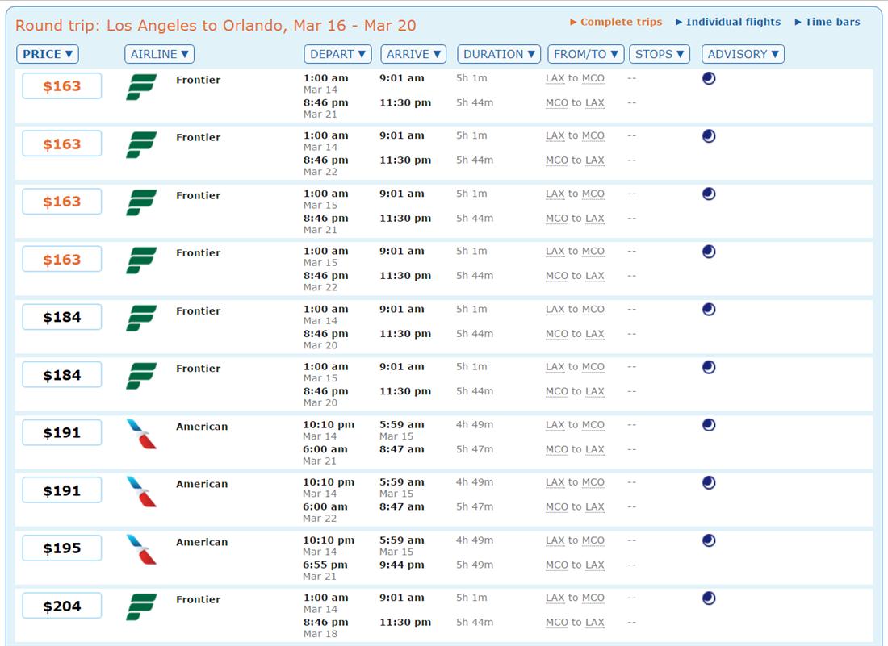888x646 pixels.
Task: Click the moon advisory icon on the $204 flight
Action: point(708,597)
